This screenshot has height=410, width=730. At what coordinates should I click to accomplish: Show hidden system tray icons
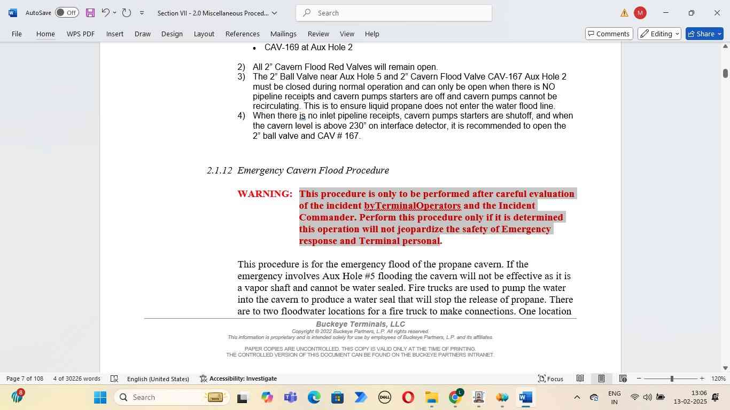click(577, 397)
